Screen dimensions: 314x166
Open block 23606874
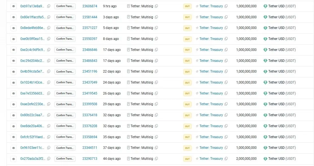pos(90,6)
